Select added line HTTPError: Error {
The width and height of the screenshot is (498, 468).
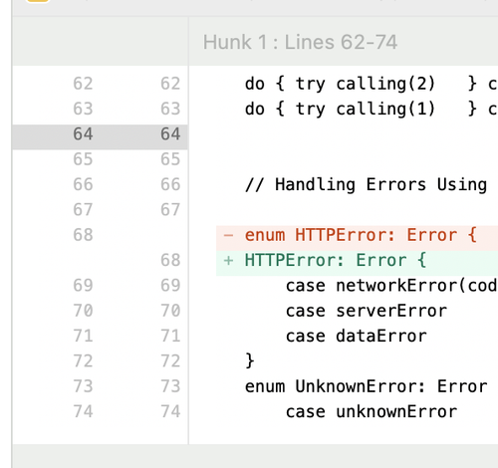(x=336, y=260)
